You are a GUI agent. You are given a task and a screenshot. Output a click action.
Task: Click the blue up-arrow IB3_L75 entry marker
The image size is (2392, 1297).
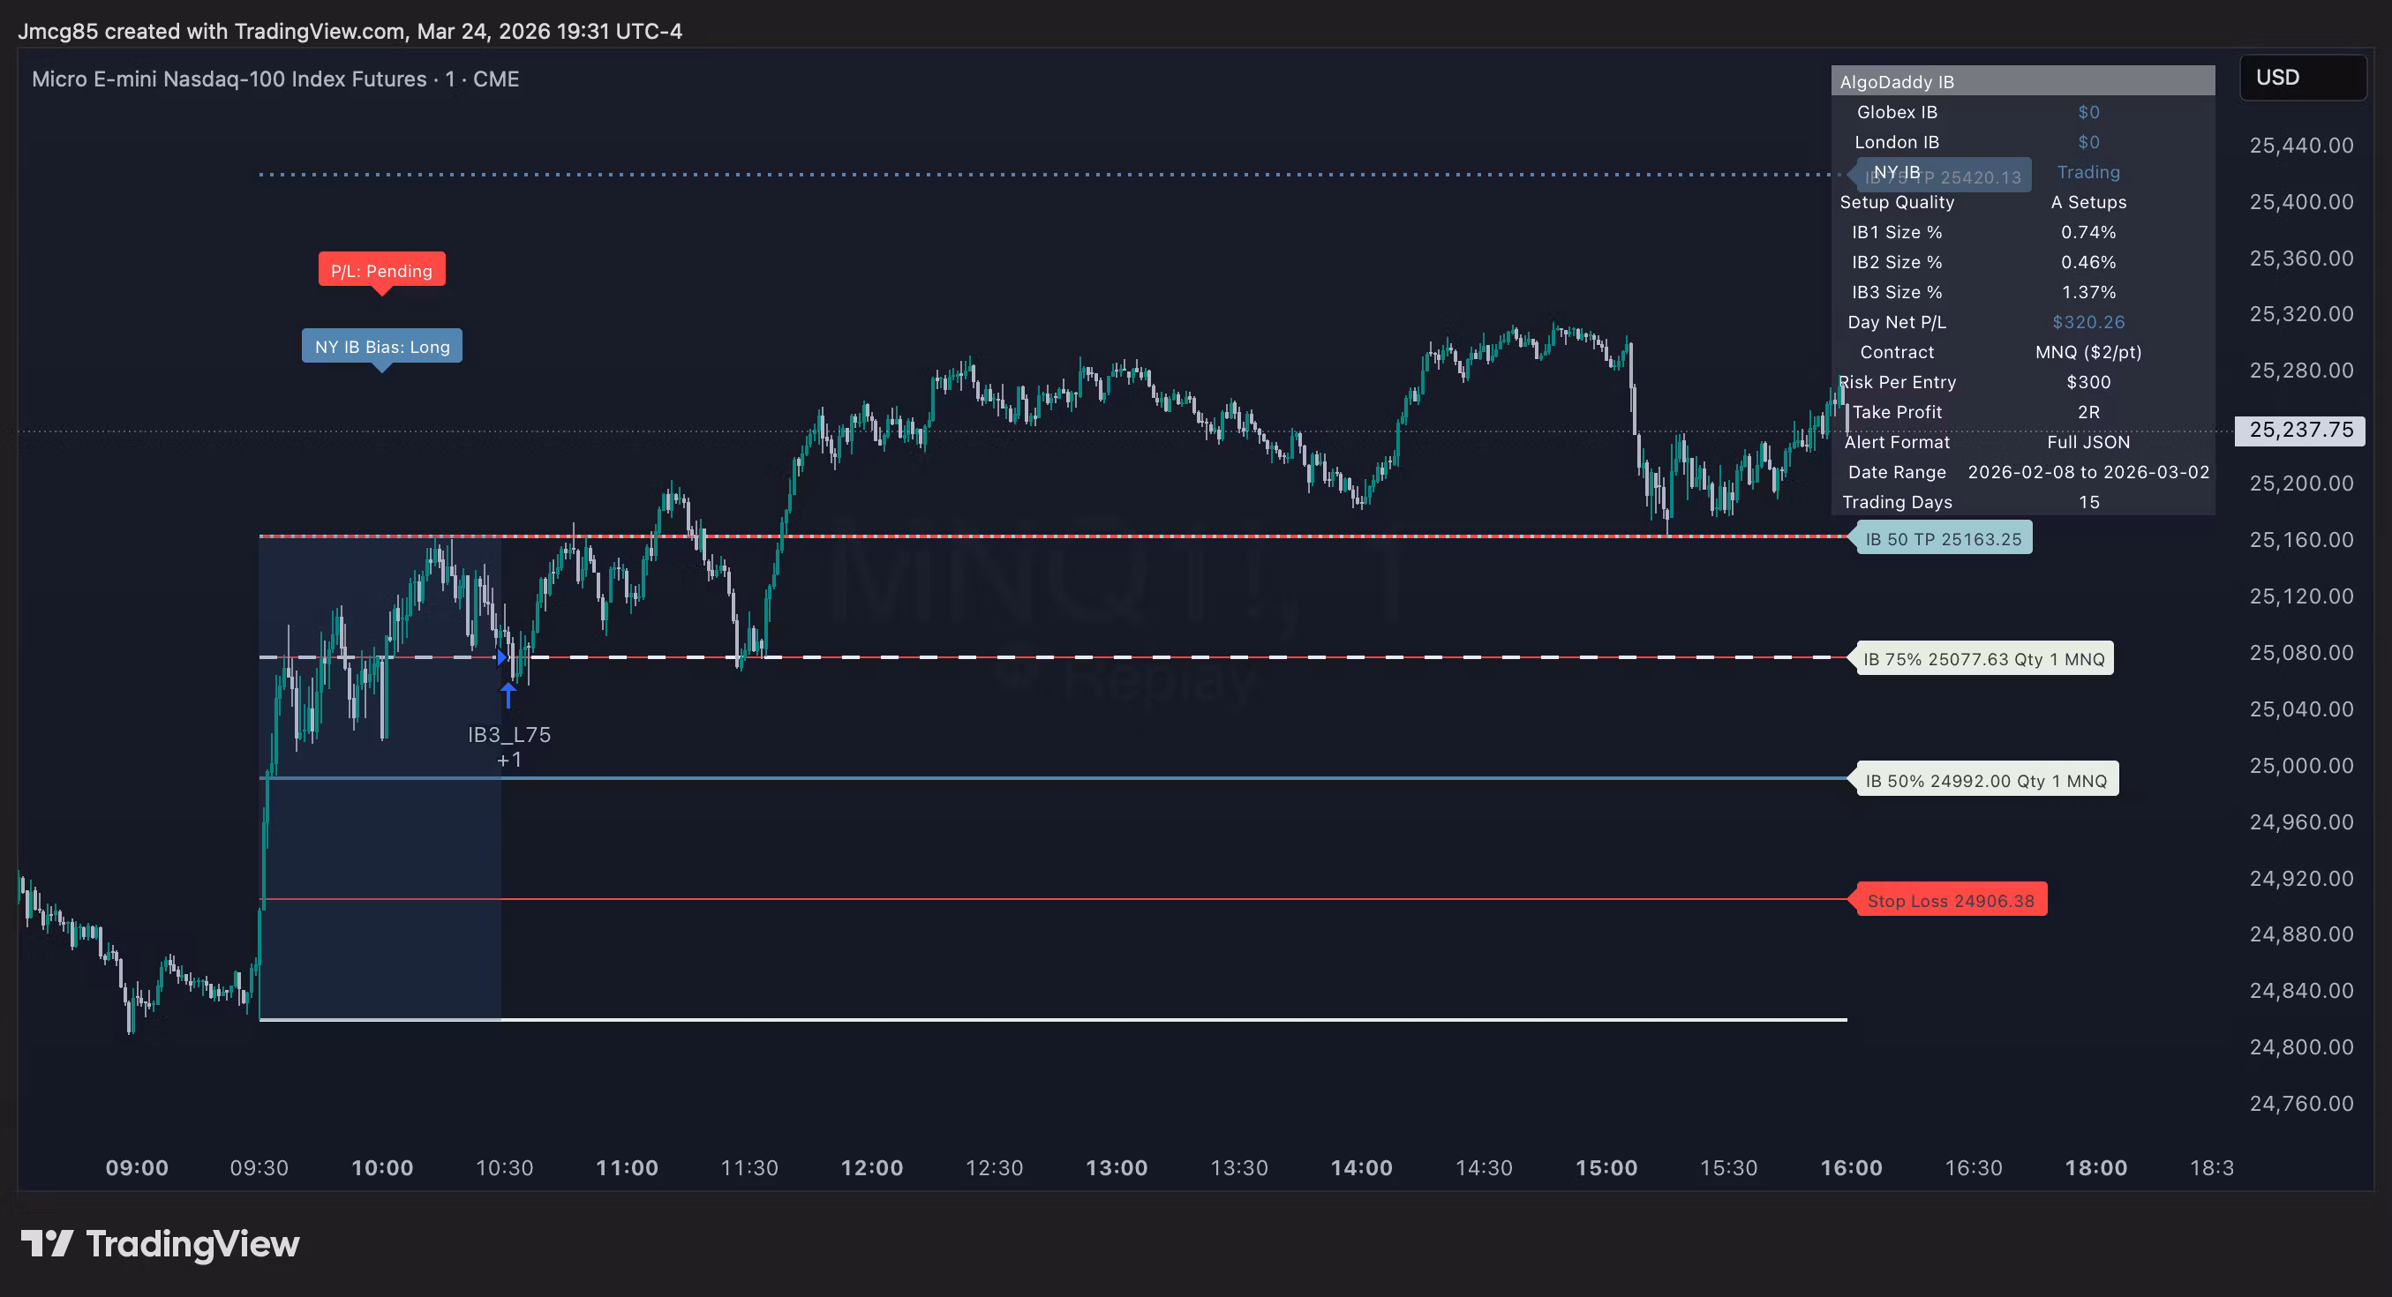(x=508, y=694)
